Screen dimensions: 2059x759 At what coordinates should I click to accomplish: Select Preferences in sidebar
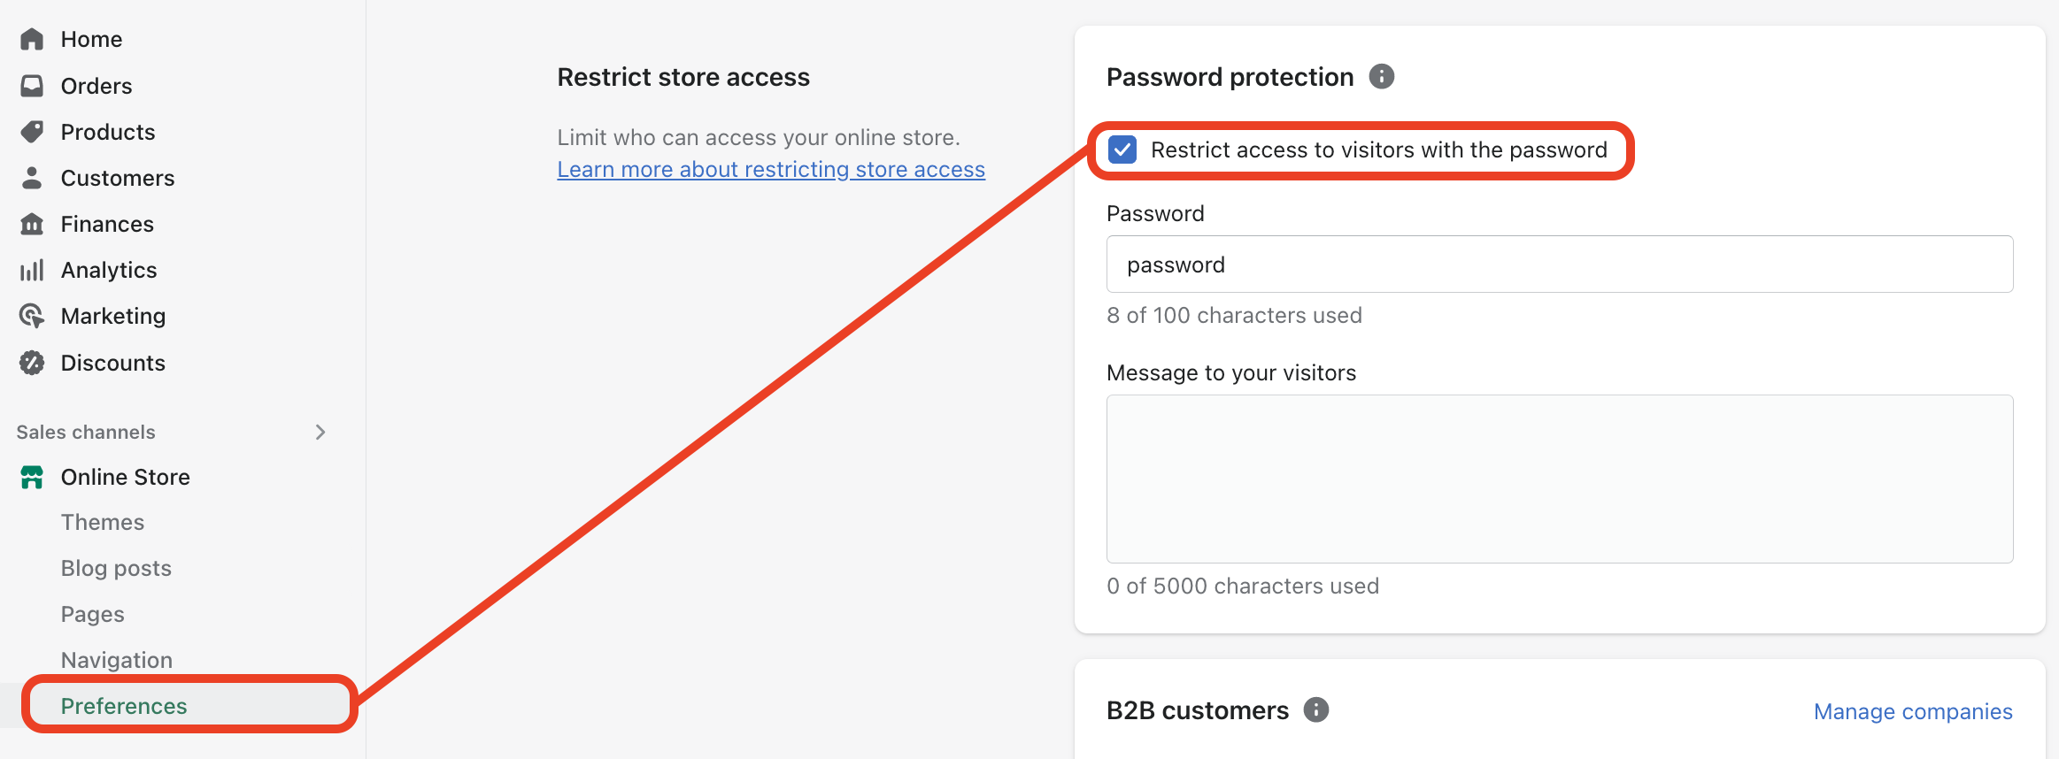tap(124, 706)
